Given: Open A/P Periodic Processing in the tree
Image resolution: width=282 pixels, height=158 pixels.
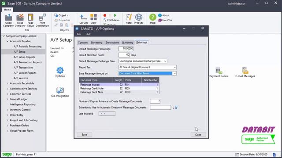Looking at the screenshot, I should [27, 47].
